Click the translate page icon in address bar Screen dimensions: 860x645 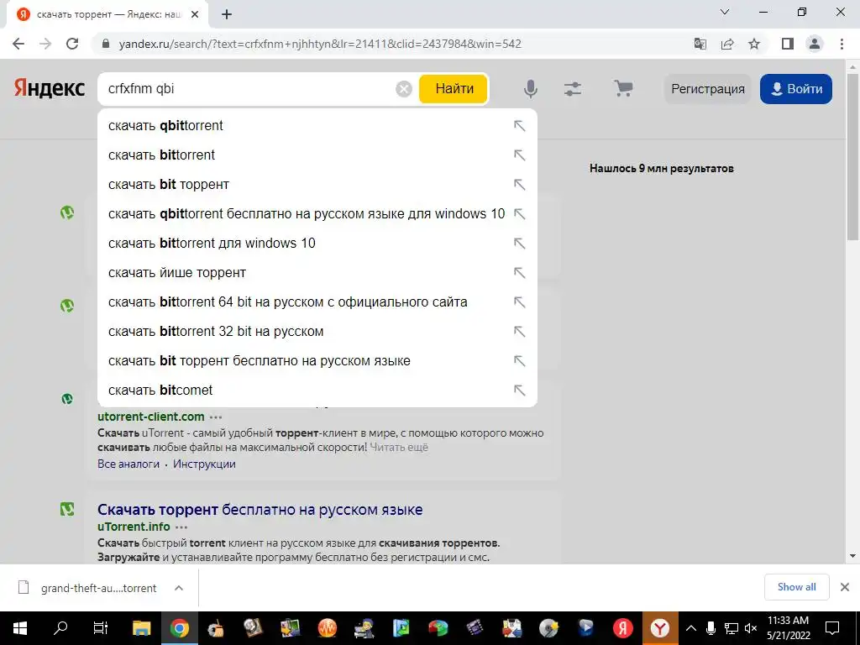point(700,44)
